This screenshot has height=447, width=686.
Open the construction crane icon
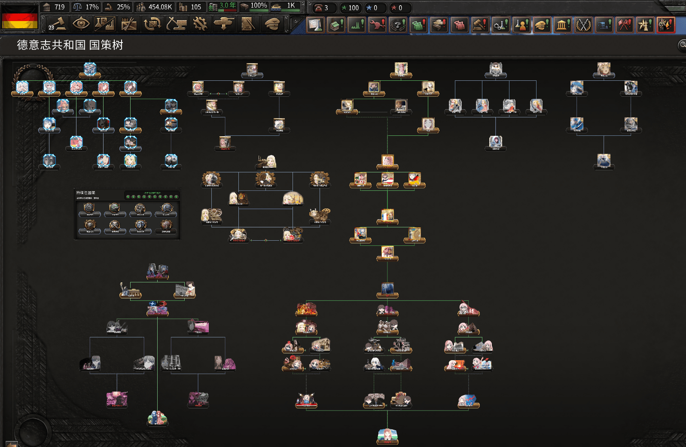(176, 24)
